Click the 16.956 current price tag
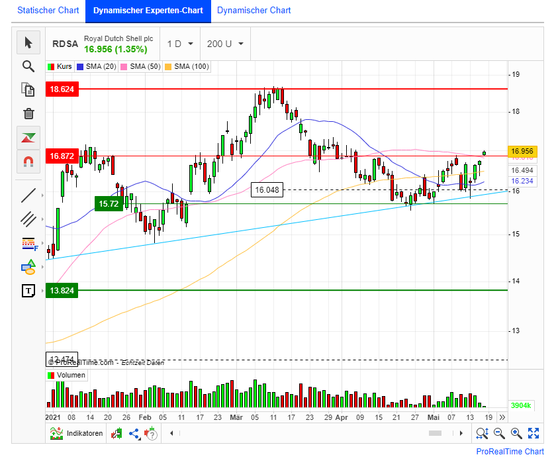This screenshot has width=556, height=459. 522,152
